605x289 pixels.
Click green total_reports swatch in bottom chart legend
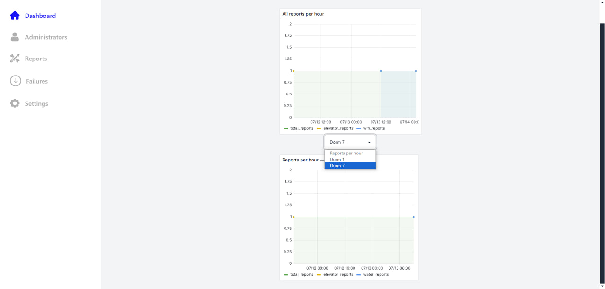point(285,274)
